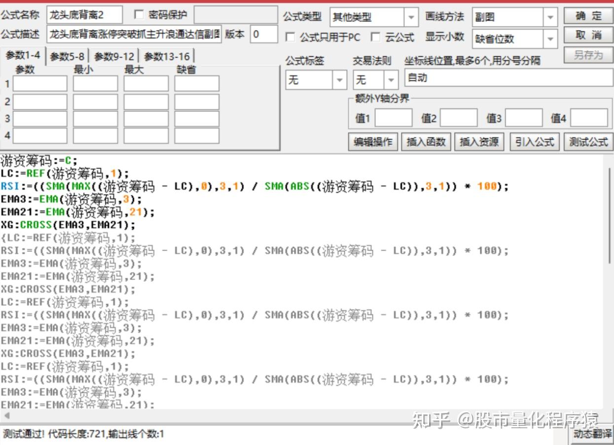Switch to the 参数9-12 tab
Viewport: 614px width, 445px height.
pos(114,56)
